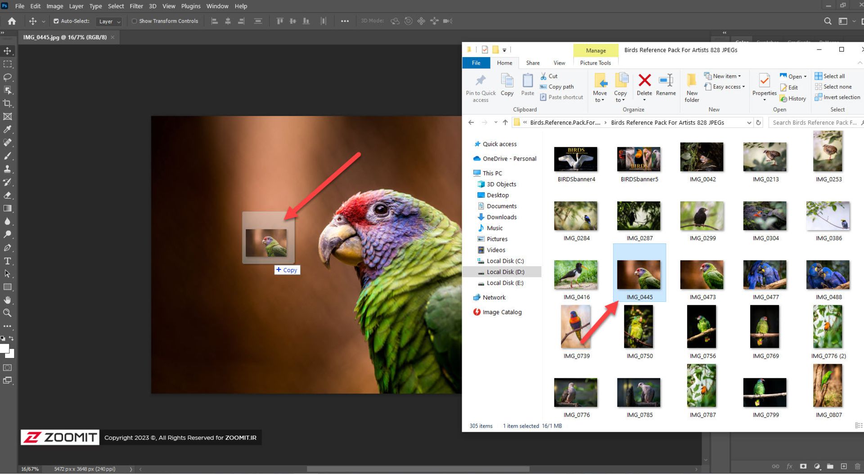Image resolution: width=864 pixels, height=474 pixels.
Task: Select the Hand tool
Action: click(x=8, y=300)
